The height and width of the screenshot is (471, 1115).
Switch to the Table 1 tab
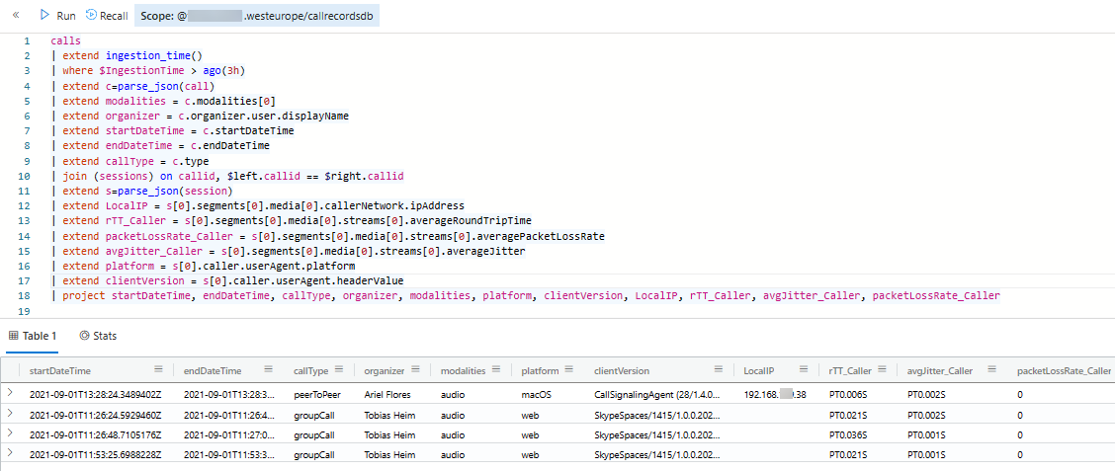[x=33, y=336]
